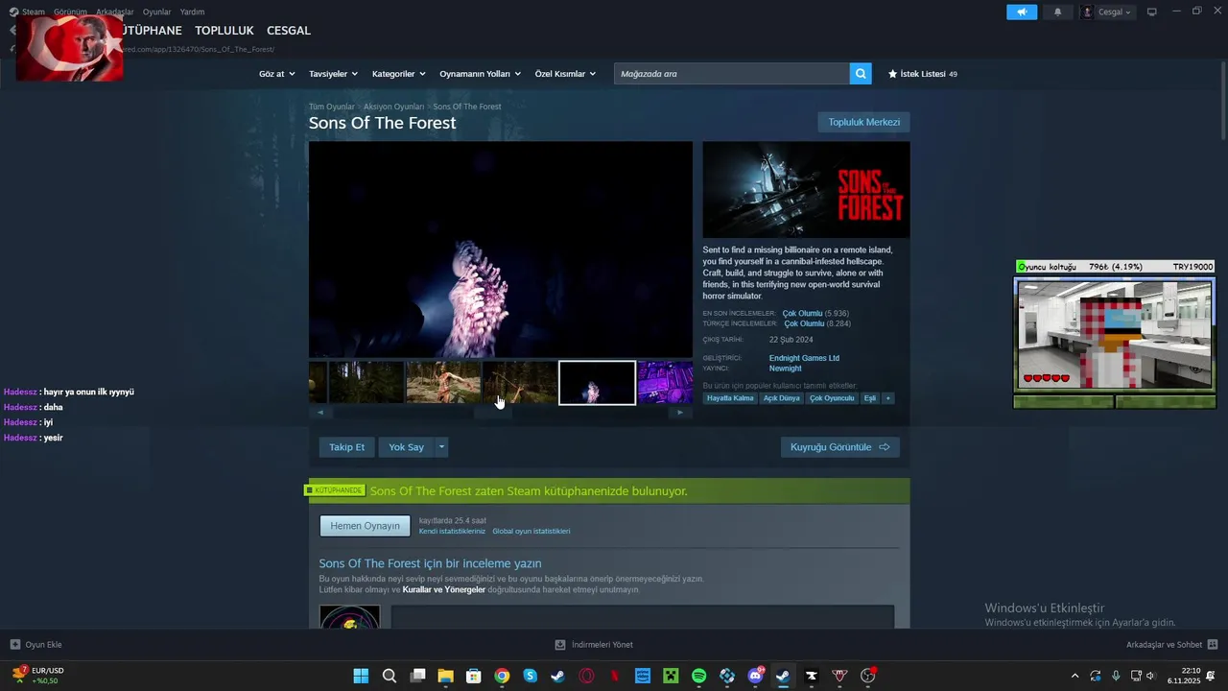This screenshot has width=1228, height=691.
Task: Open İndirmeleri Yönet downloads
Action: click(x=594, y=645)
